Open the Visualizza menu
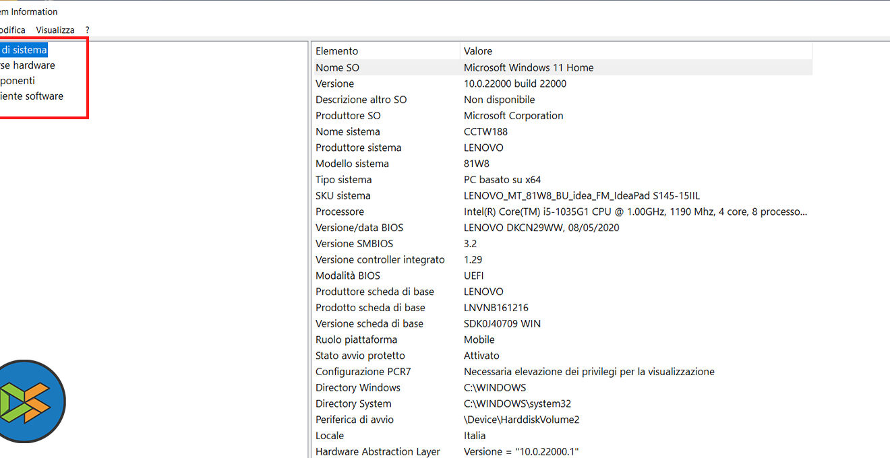Image resolution: width=890 pixels, height=458 pixels. tap(55, 30)
